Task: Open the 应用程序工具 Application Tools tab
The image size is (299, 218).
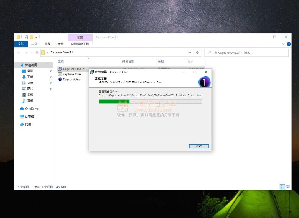Action: [80, 44]
